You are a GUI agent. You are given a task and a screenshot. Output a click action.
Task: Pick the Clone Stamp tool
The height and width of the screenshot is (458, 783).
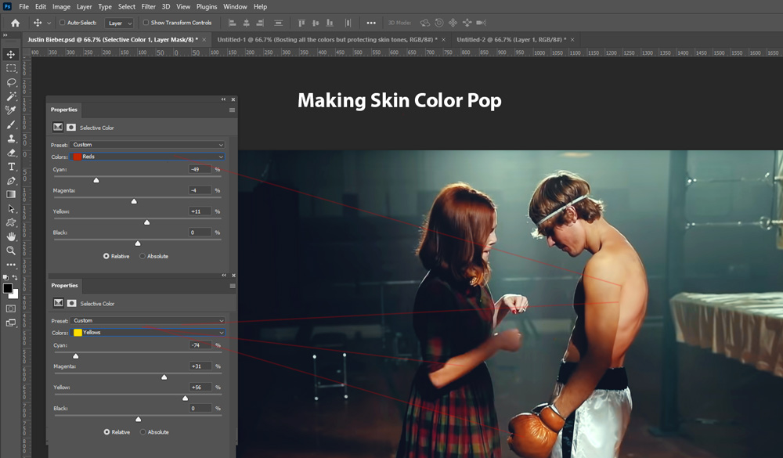(11, 139)
